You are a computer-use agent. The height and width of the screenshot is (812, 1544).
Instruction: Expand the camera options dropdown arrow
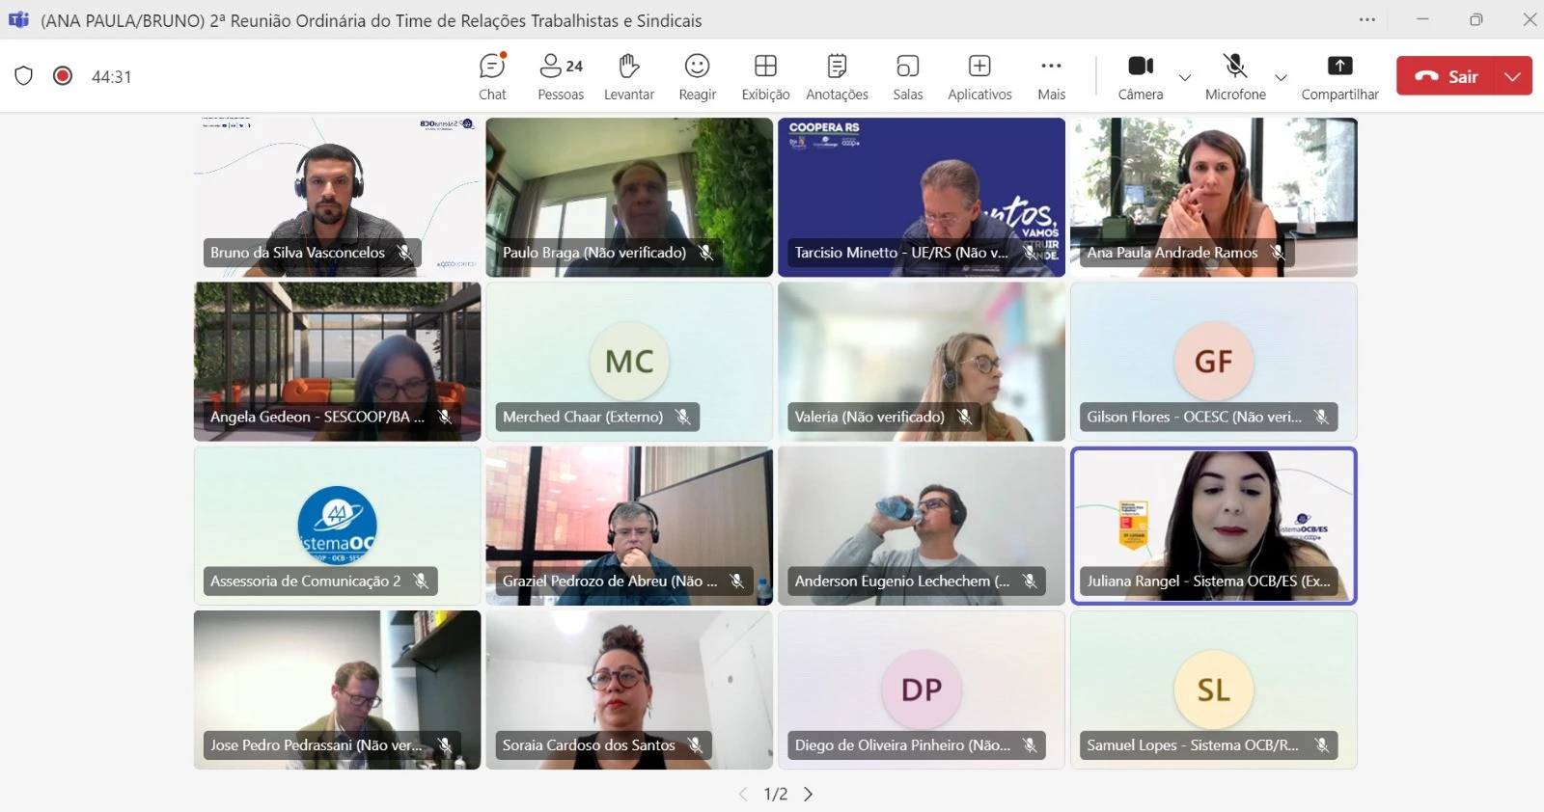point(1185,77)
